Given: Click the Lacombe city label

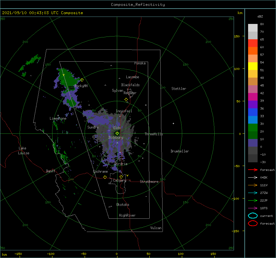Looking at the screenshot, I should [x=132, y=77].
